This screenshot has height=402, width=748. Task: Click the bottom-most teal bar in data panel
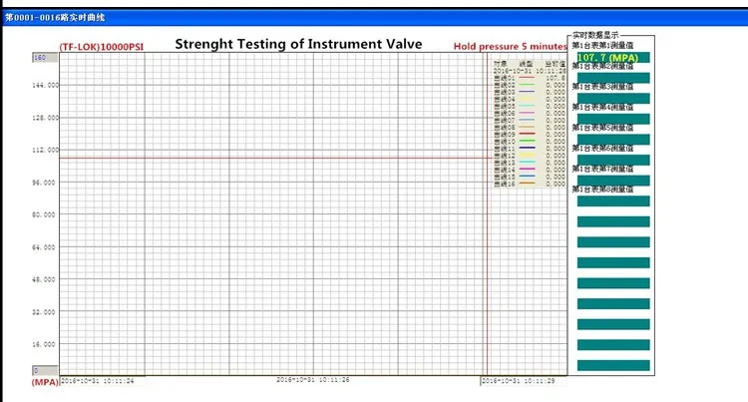coord(612,365)
